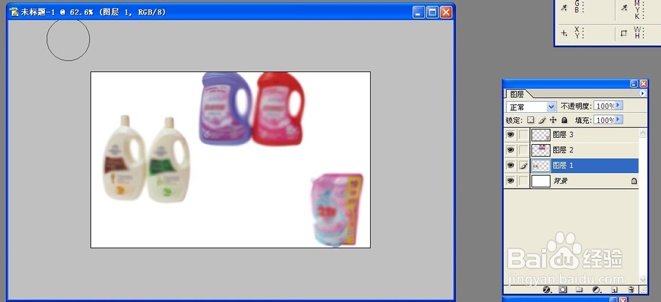Lock all padlock icon
This screenshot has width=661, height=302.
point(564,120)
